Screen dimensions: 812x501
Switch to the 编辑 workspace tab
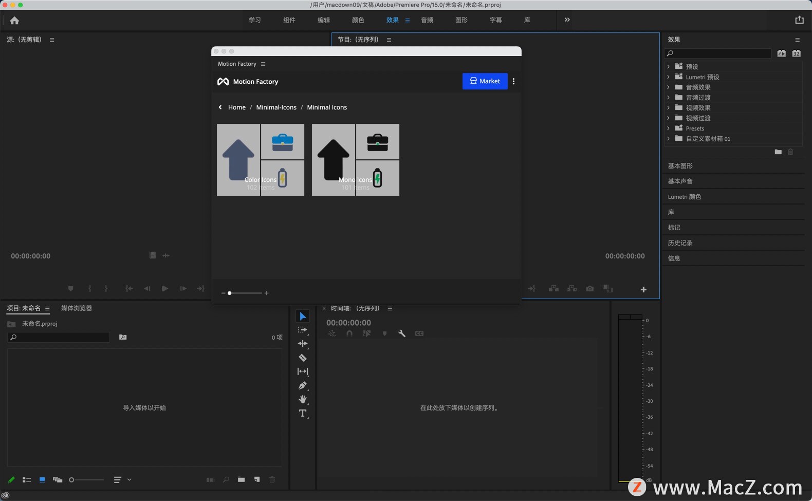[324, 20]
